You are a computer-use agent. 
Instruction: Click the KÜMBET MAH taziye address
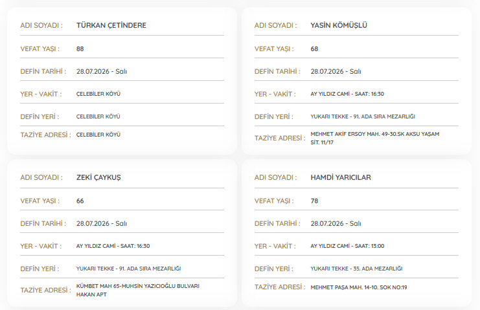pos(138,291)
